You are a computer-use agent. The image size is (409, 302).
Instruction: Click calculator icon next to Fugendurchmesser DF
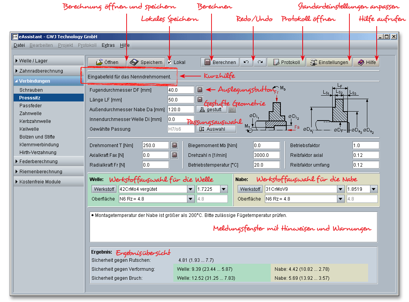point(200,90)
